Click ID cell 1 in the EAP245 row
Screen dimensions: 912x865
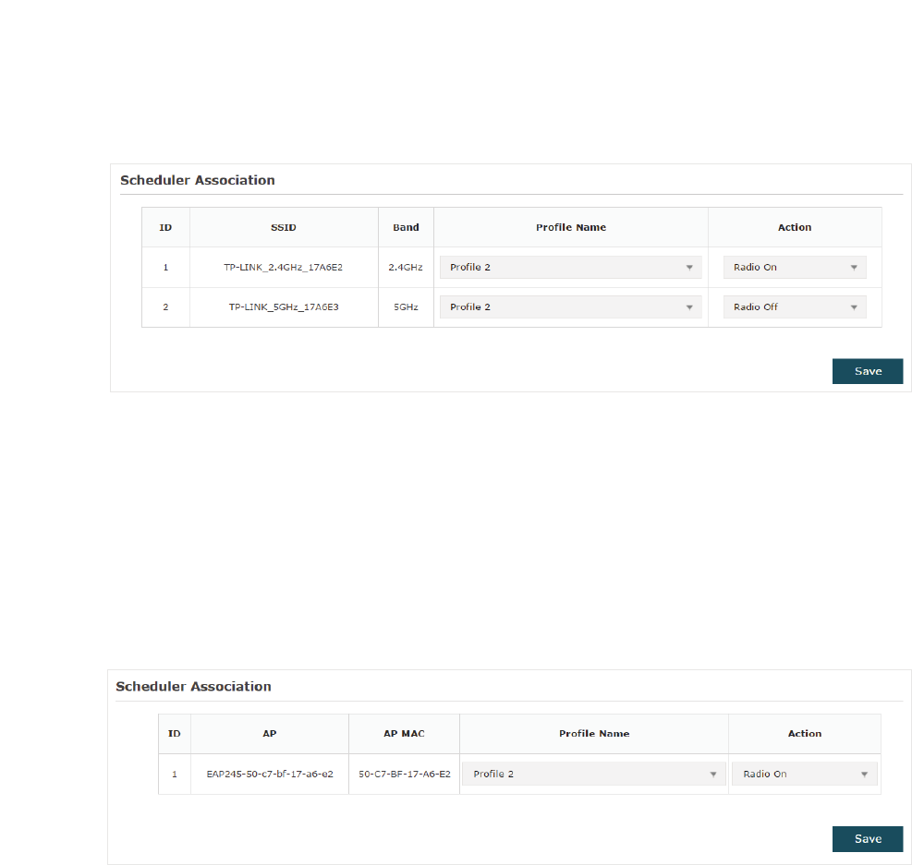[175, 774]
